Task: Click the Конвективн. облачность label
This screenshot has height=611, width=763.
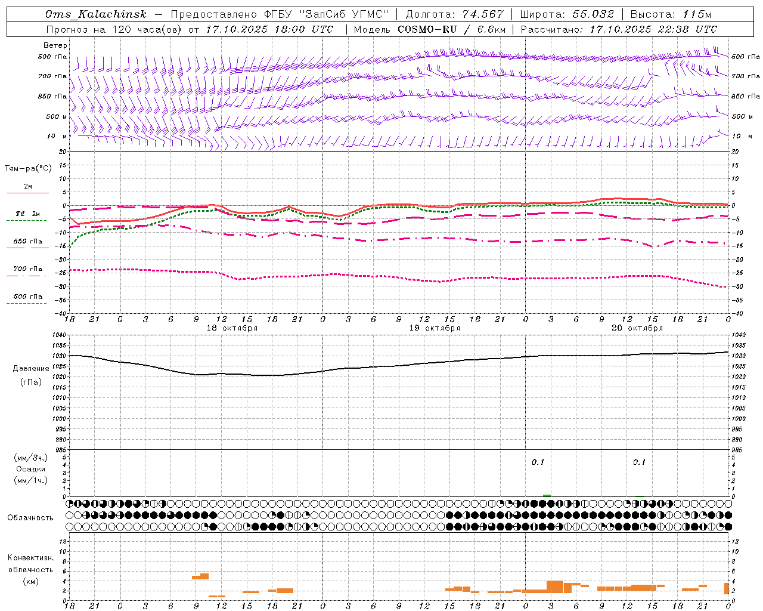Action: click(x=30, y=564)
